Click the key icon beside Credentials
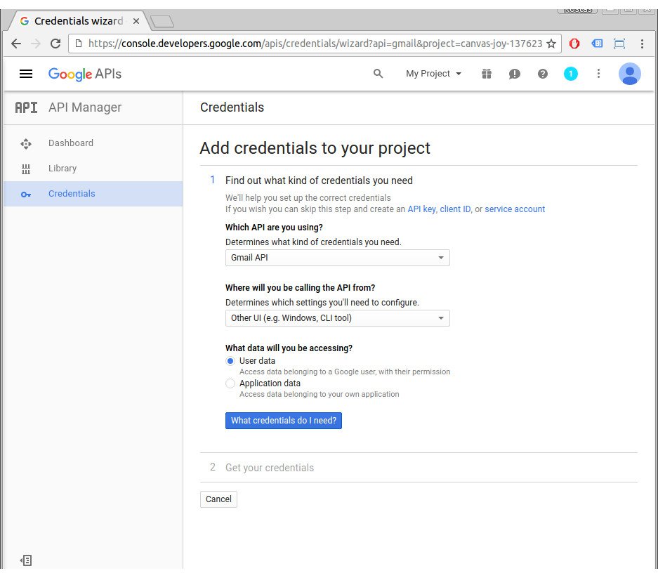Screen dimensions: 658x578 26,195
